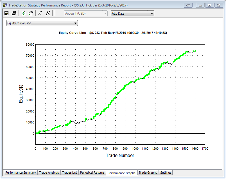Screen dimensions: 226x179
Task: Click the TradeStation app icon in title bar
Action: [4, 5]
